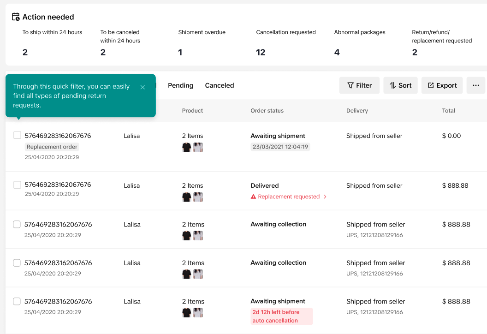Click the To ship within 24 hours card

click(52, 42)
